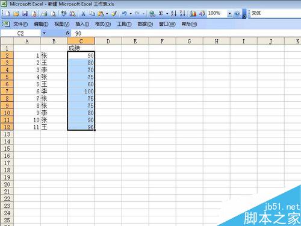
Task: Open the Drawing toolbar icon
Action: (x=202, y=14)
